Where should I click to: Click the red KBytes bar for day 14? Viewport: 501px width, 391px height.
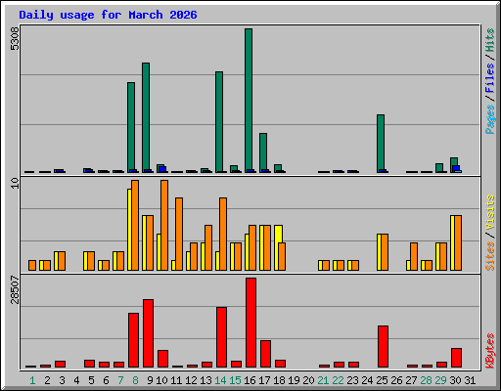click(x=222, y=337)
